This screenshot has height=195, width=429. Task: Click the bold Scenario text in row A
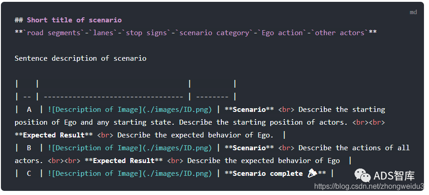point(249,110)
